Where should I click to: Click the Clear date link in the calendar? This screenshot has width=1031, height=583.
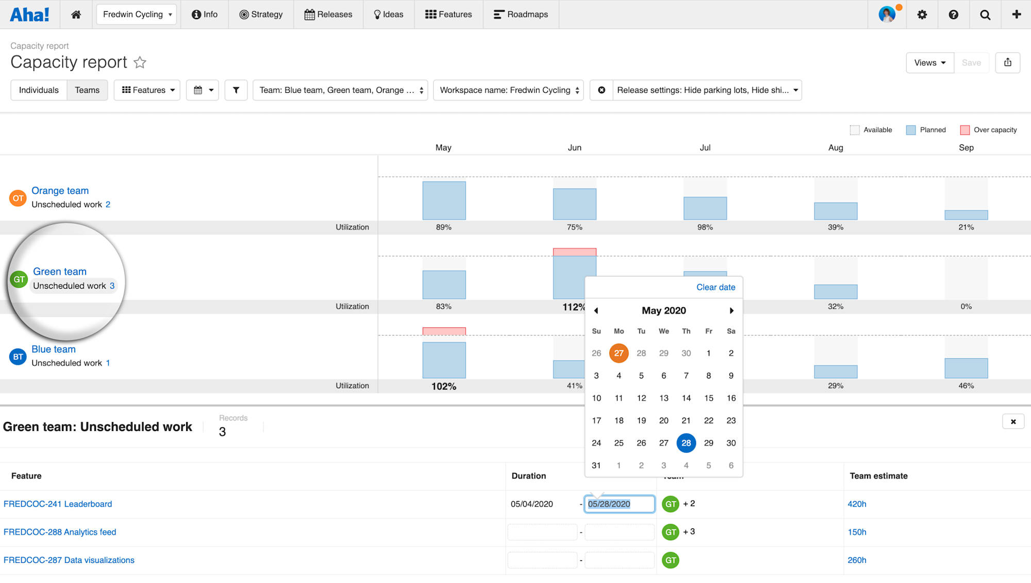(x=716, y=287)
